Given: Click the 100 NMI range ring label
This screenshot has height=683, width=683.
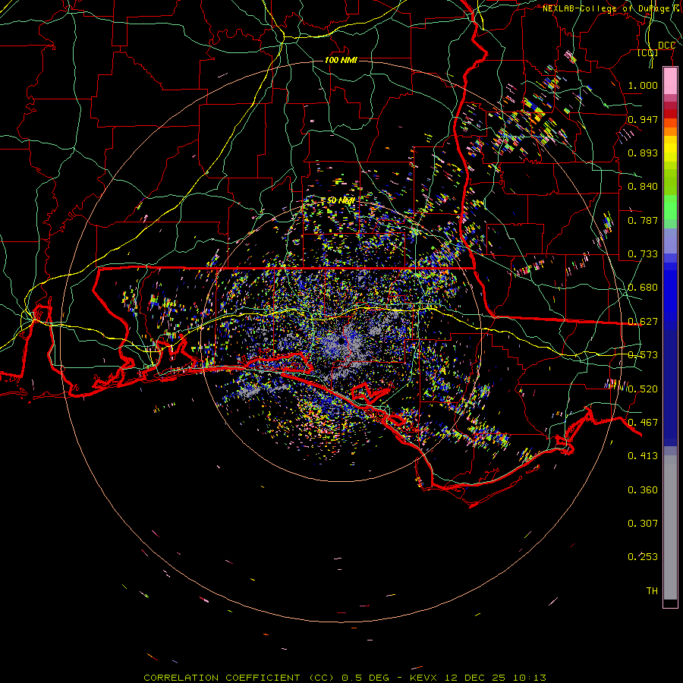Looking at the screenshot, I should (x=341, y=60).
